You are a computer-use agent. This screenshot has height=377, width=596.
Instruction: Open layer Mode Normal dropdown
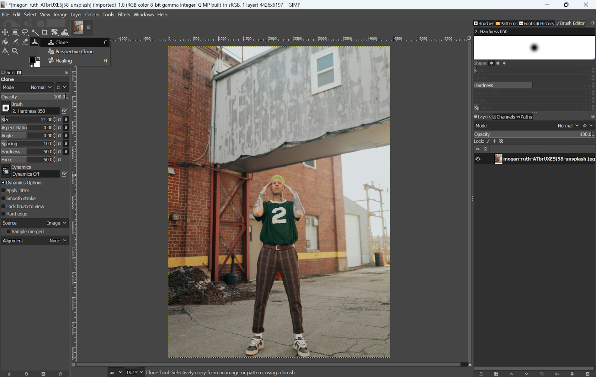click(527, 126)
